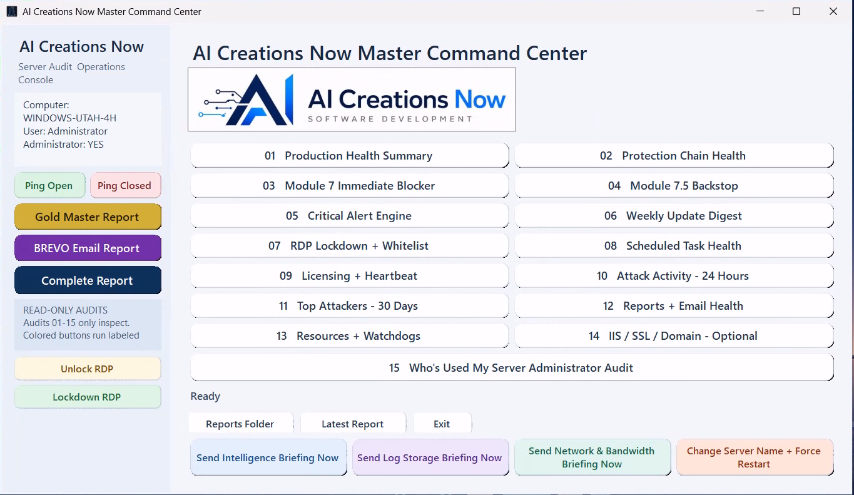This screenshot has height=495, width=854.
Task: Minimize the Command Center window
Action: click(x=760, y=11)
